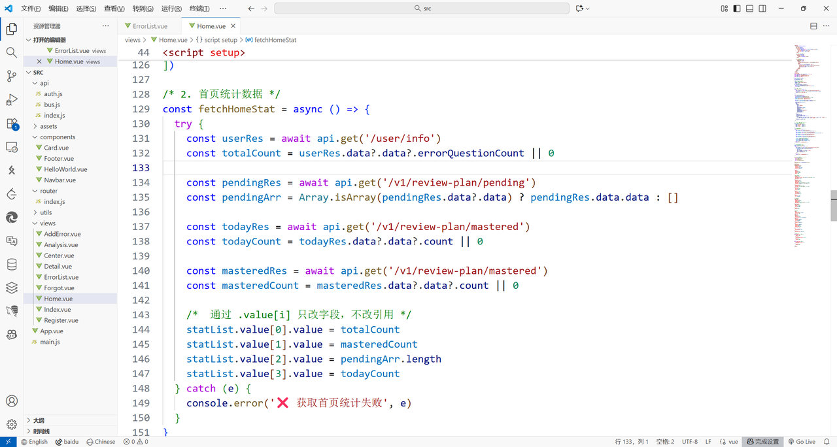Go forward using the navigation arrow

point(264,8)
